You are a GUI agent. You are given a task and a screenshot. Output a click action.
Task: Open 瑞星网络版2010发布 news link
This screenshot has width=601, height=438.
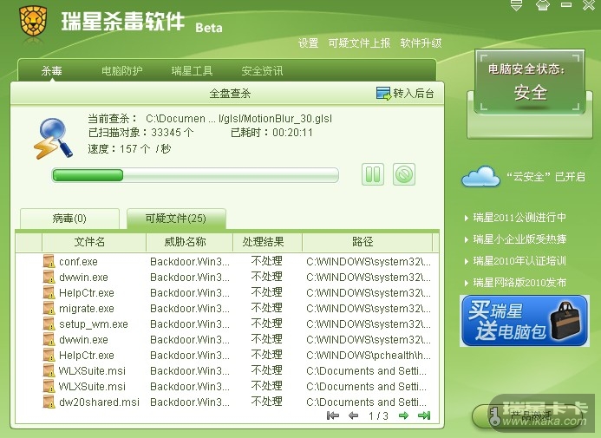click(x=519, y=283)
